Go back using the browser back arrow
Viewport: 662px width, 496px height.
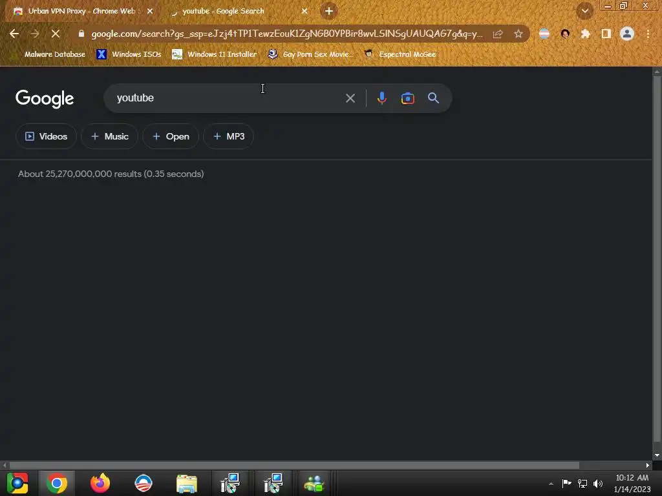[14, 34]
